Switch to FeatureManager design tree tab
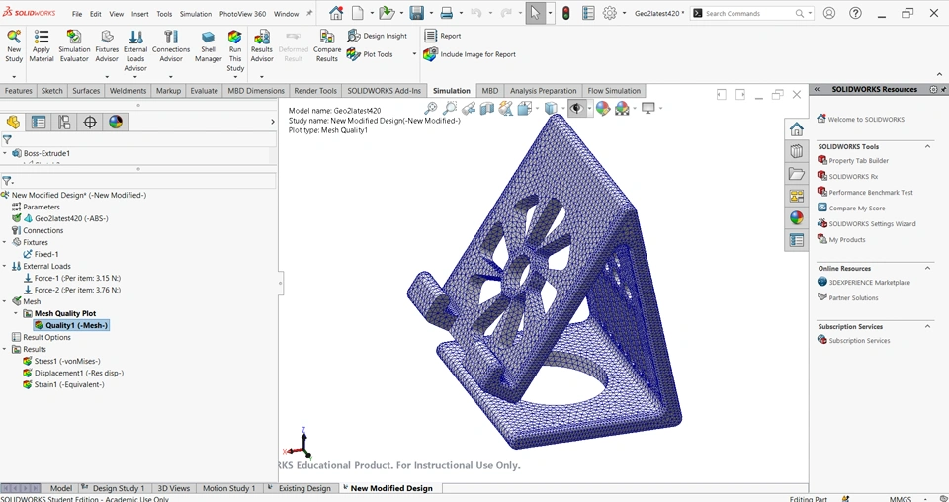Screen dimensions: 949x502 point(13,123)
